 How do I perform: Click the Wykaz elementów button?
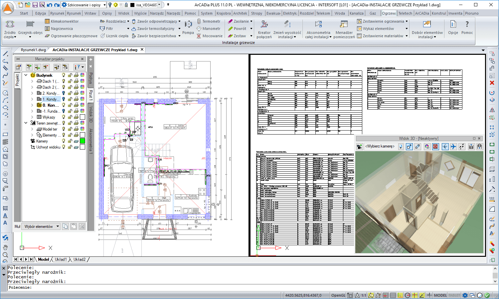pyautogui.click(x=376, y=29)
